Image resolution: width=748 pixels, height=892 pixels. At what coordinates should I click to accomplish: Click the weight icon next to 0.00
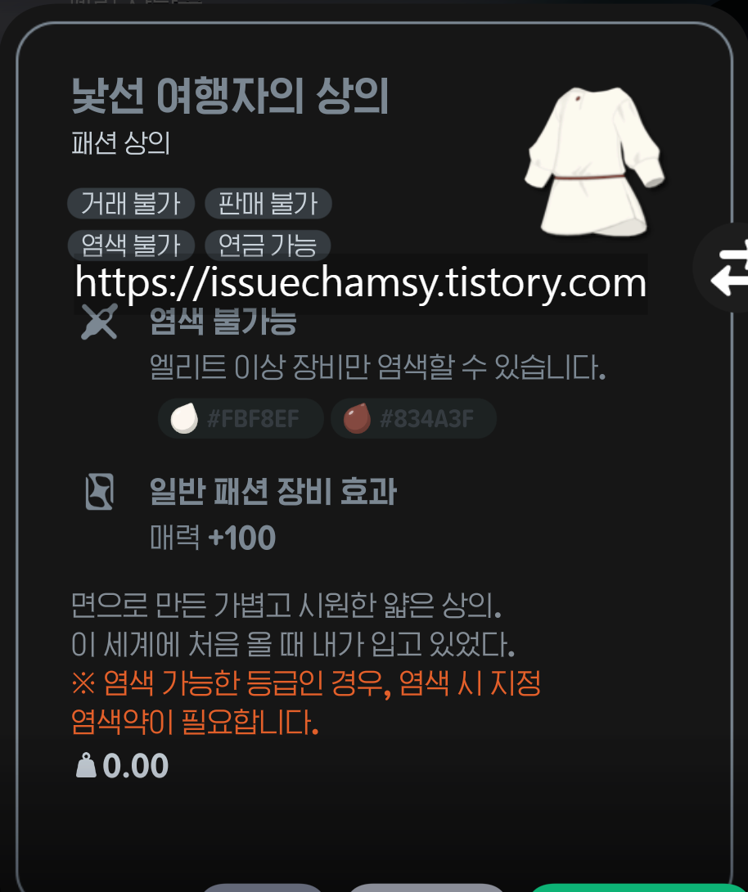coord(86,765)
